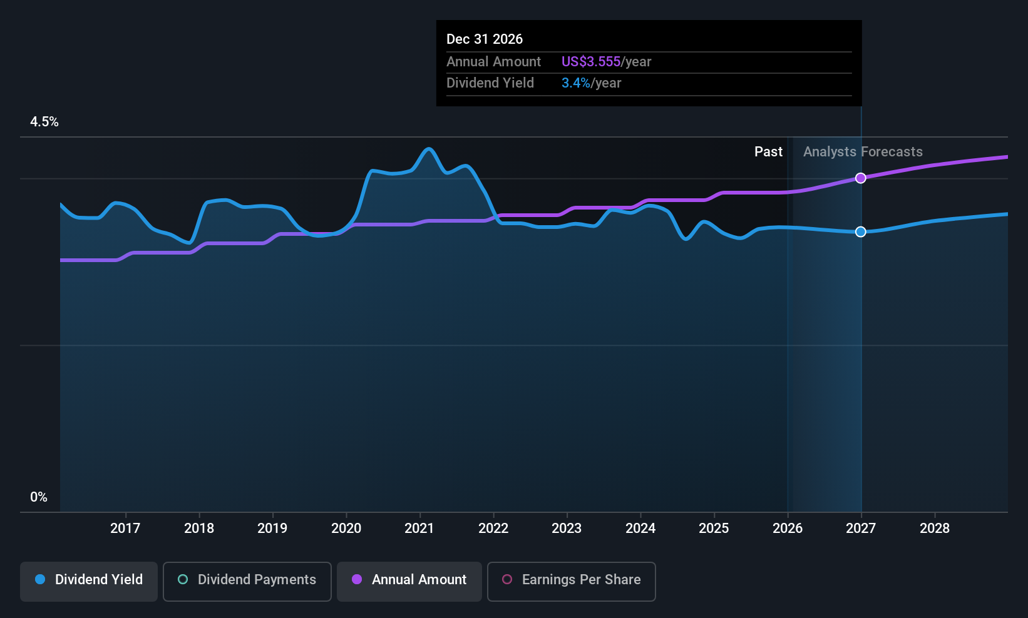Select the 2017 label on the x-axis
This screenshot has height=618, width=1028.
[x=125, y=529]
